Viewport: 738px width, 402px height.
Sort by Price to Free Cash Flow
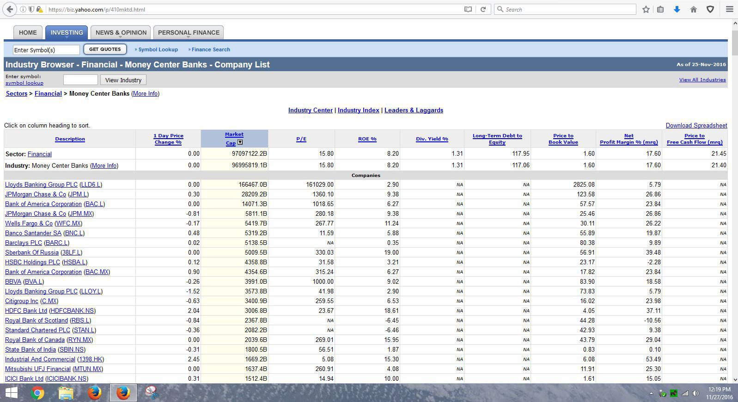695,139
